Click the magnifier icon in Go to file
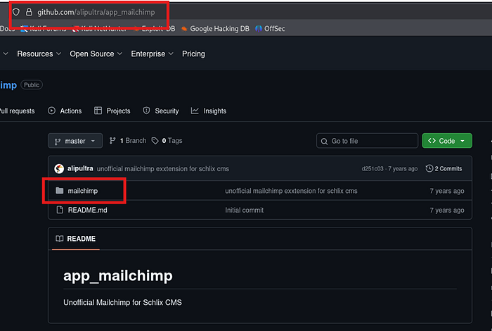492x331 pixels. coord(324,141)
